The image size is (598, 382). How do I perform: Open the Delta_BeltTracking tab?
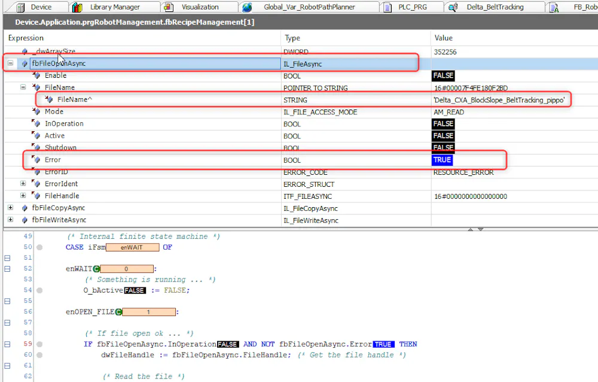(495, 7)
